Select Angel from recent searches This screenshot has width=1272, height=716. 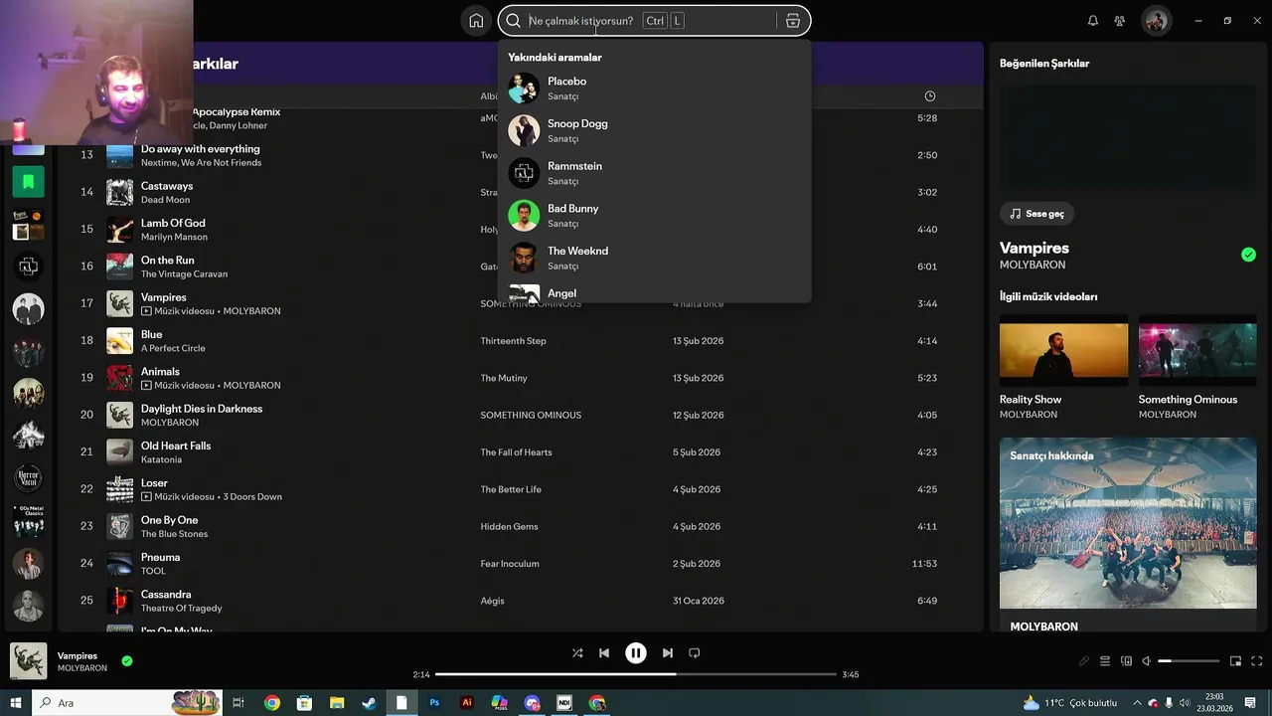[x=654, y=293]
